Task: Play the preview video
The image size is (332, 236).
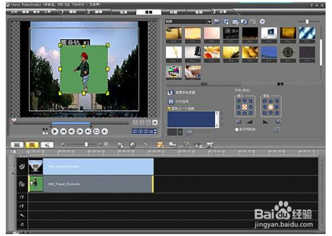Action: pos(54,131)
